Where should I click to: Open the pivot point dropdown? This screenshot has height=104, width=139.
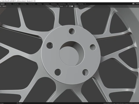click(x=67, y=6)
